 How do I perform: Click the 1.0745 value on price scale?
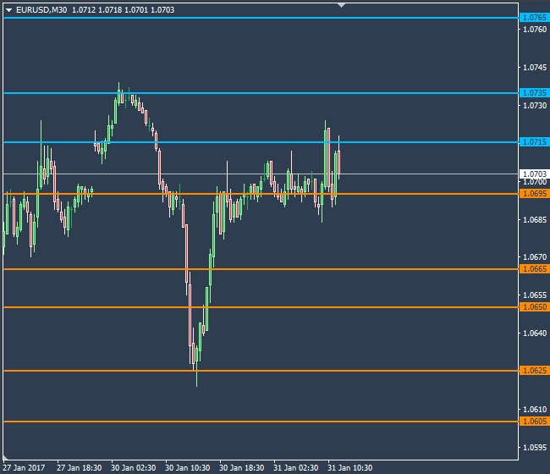[x=534, y=68]
